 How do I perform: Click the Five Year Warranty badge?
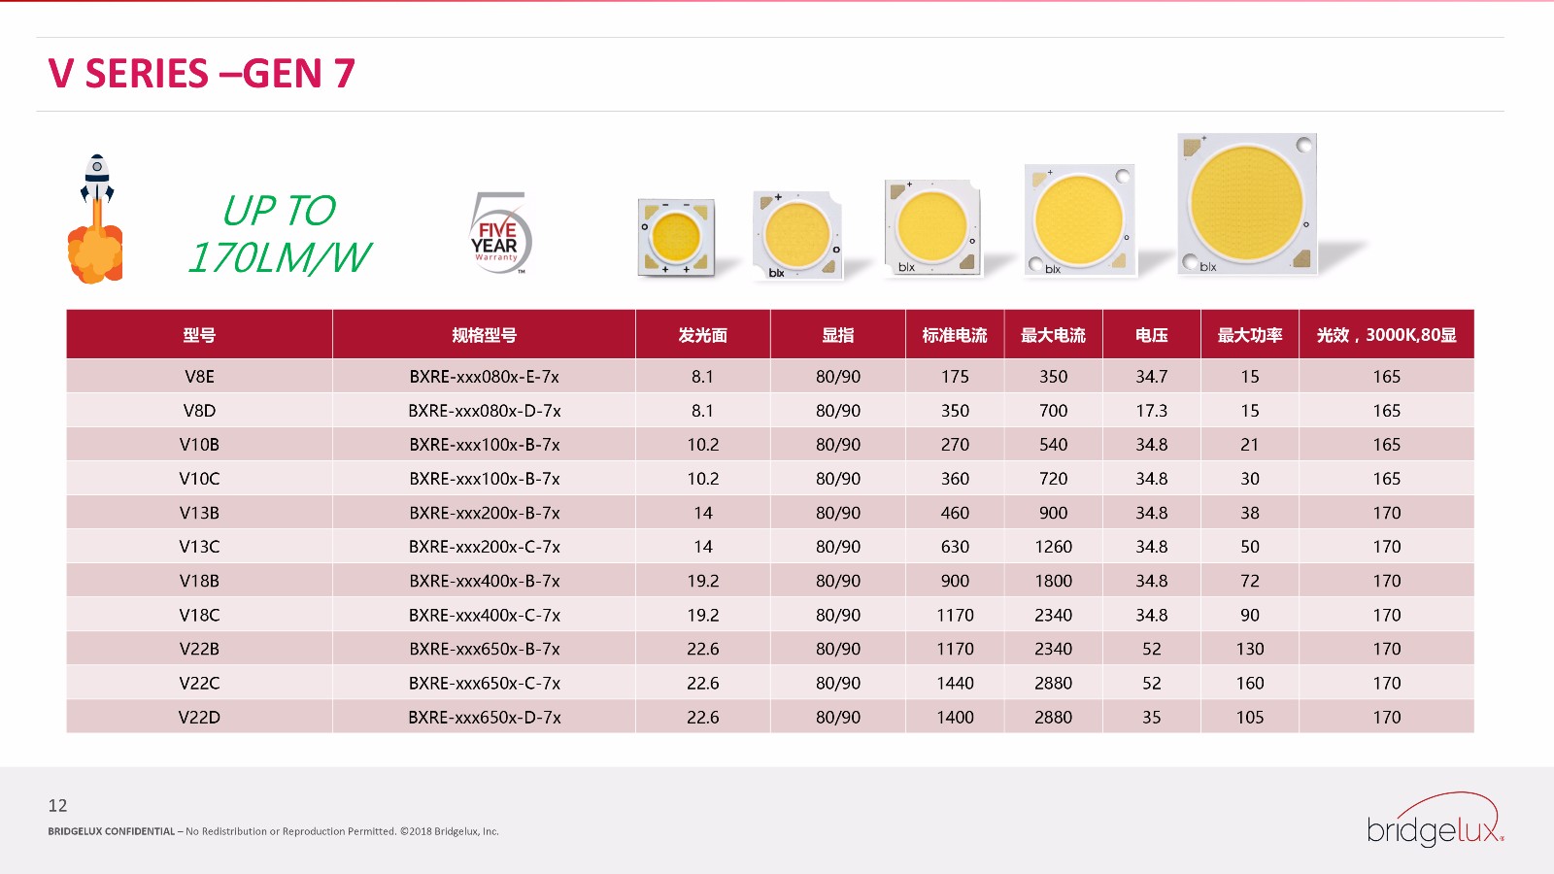click(x=500, y=233)
